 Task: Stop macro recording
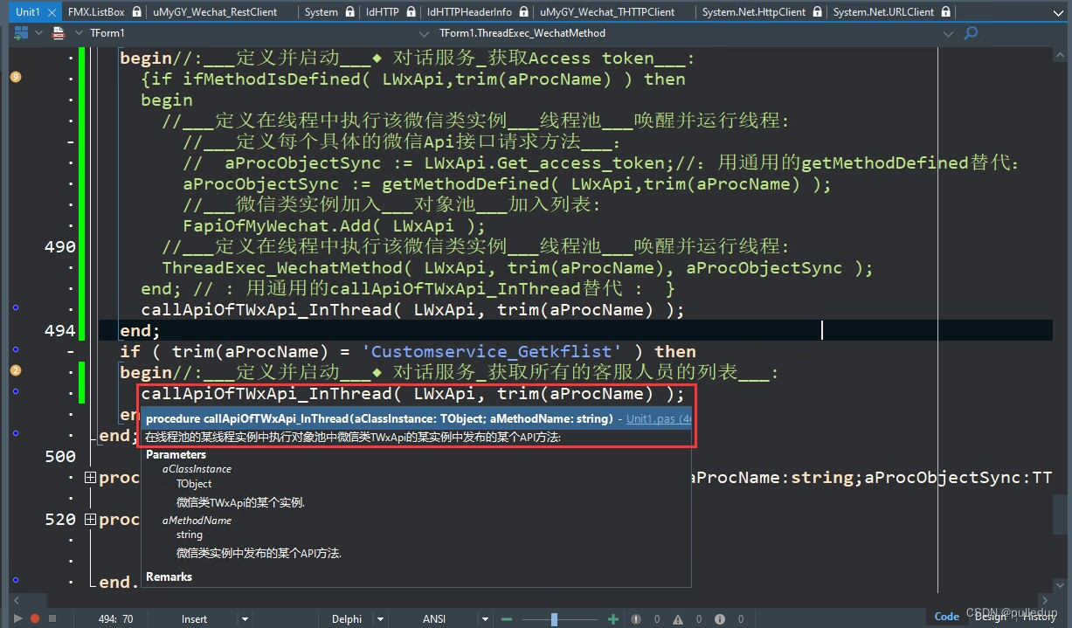coord(52,618)
